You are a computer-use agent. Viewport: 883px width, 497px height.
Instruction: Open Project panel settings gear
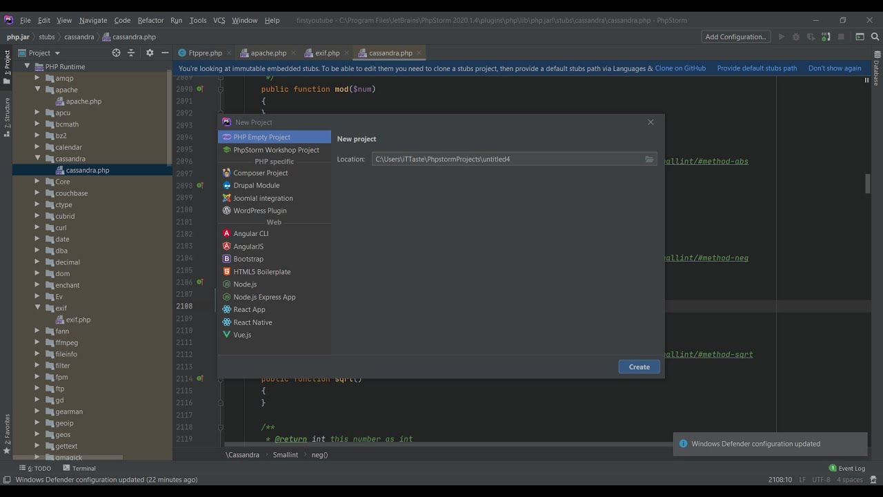click(150, 52)
